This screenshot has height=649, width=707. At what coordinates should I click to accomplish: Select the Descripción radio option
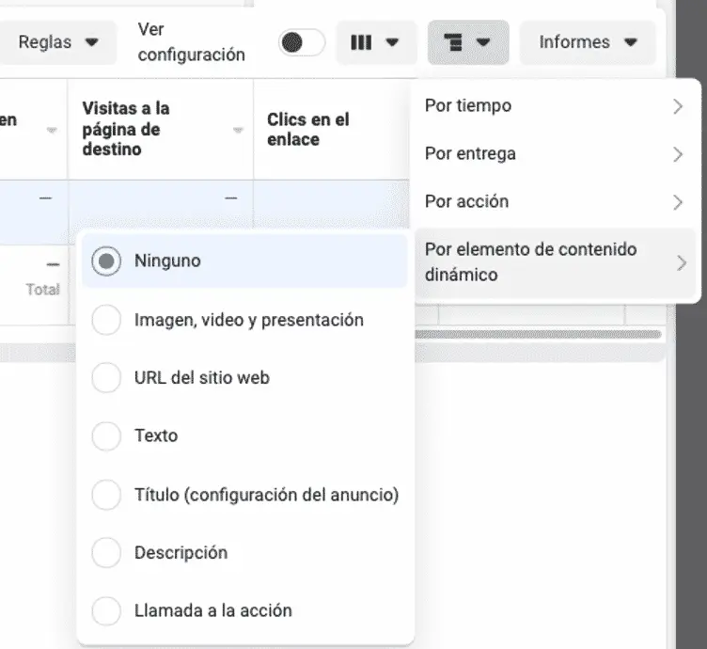point(244,552)
